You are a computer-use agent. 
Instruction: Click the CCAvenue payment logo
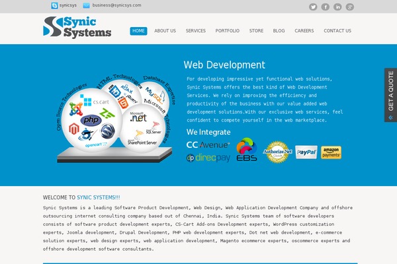coord(208,145)
